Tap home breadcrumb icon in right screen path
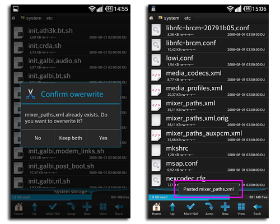This screenshot has width=280, height=224. click(x=151, y=18)
